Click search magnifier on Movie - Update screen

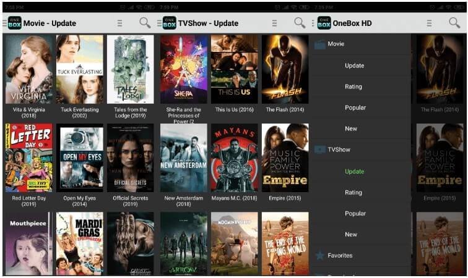click(145, 23)
